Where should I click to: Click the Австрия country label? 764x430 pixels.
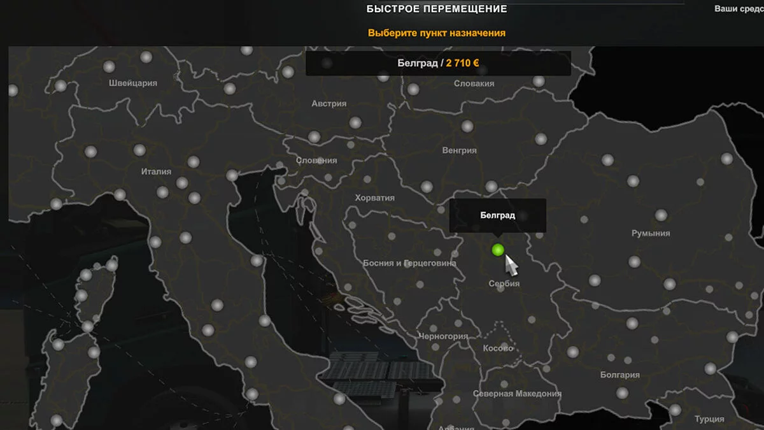329,103
